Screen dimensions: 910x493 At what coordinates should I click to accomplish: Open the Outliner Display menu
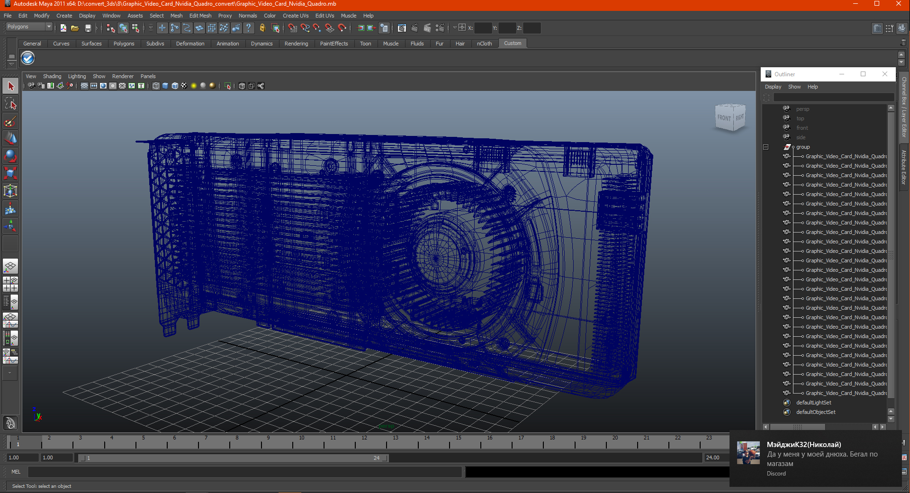click(x=773, y=87)
